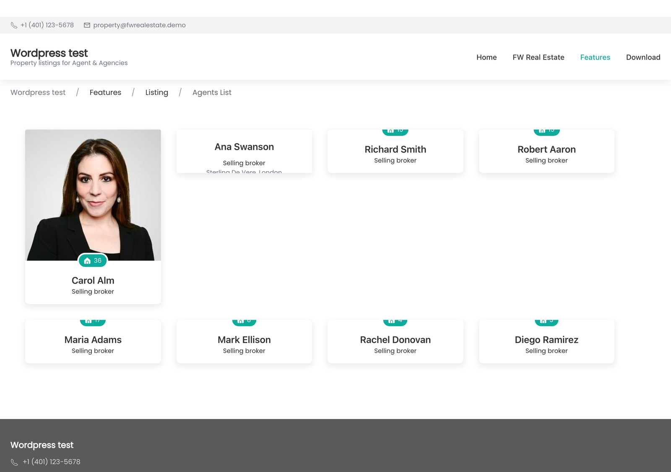Click the listings badge above Mark Ellison

coord(244,323)
